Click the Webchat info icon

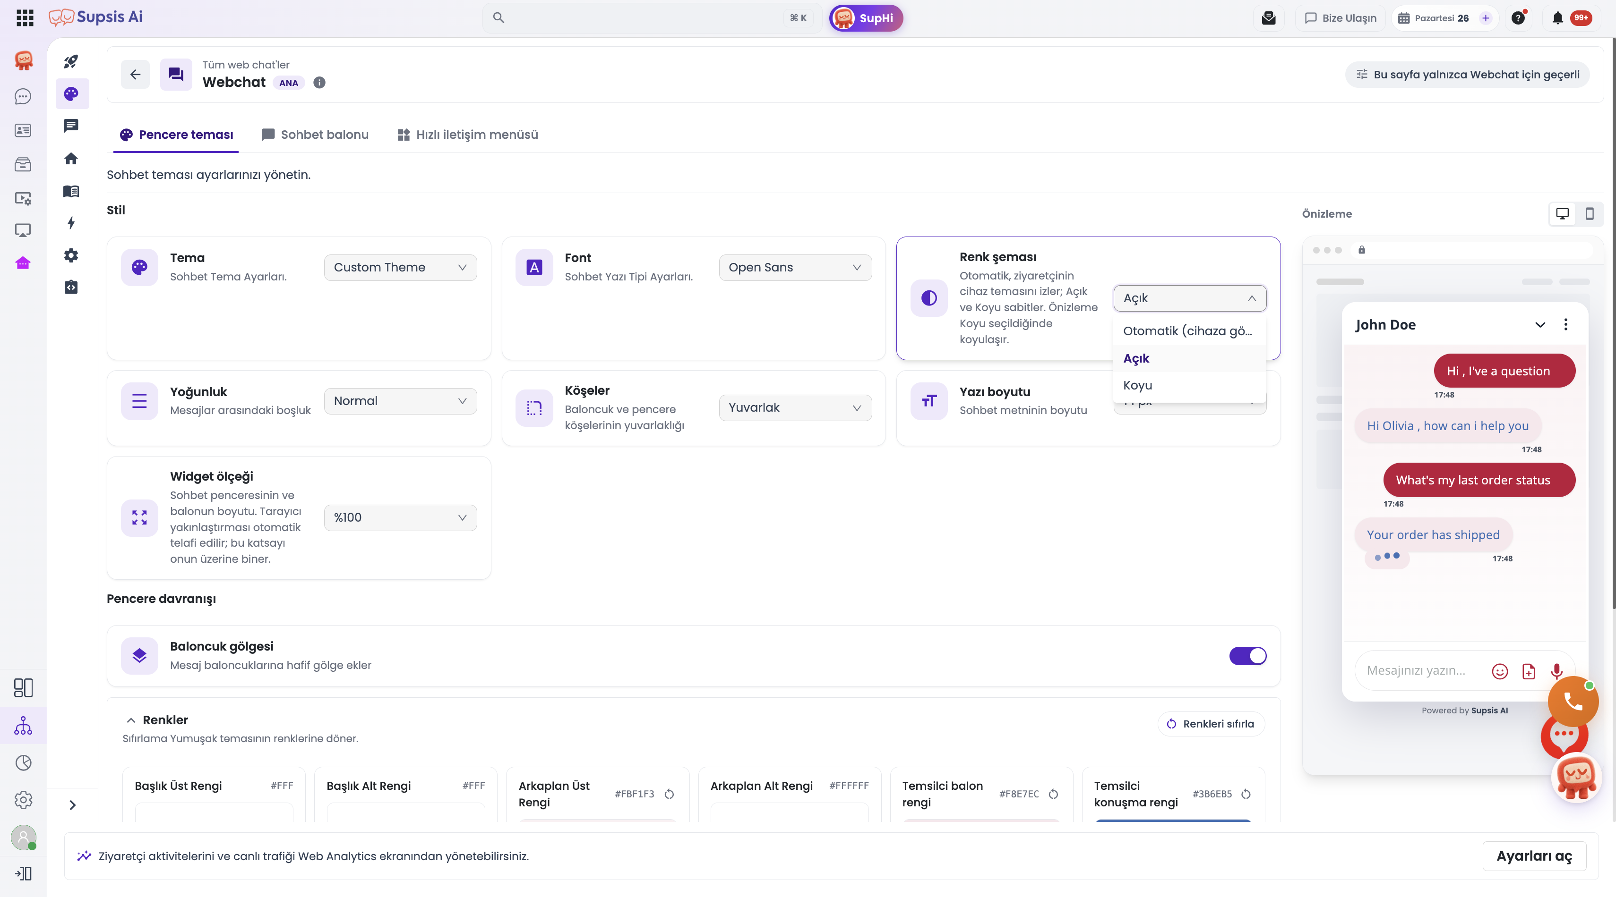(319, 82)
